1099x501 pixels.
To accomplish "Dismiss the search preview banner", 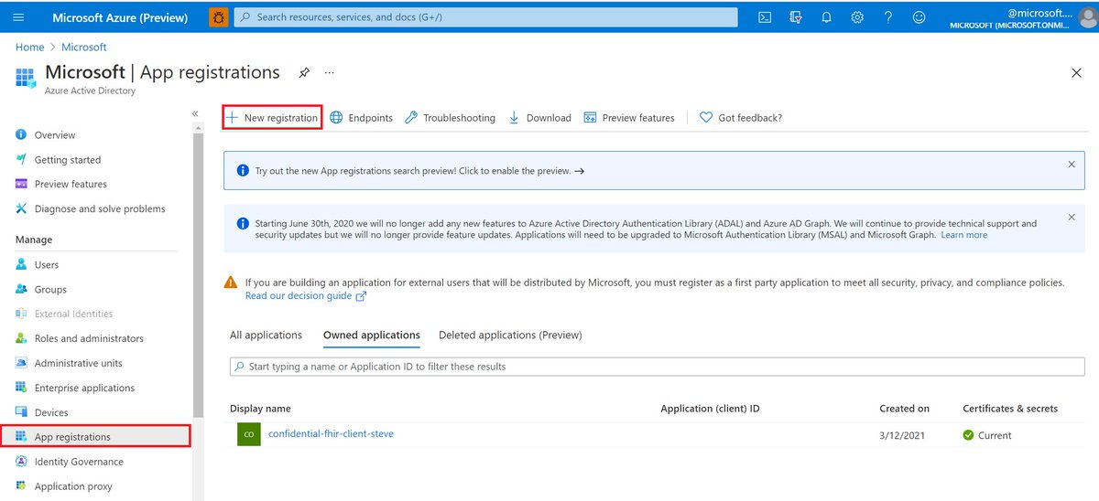I will click(1072, 164).
